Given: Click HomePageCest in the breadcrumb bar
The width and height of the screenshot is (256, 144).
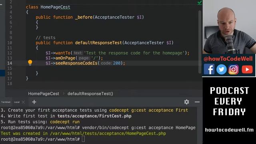Looking at the screenshot, I should [44, 94].
